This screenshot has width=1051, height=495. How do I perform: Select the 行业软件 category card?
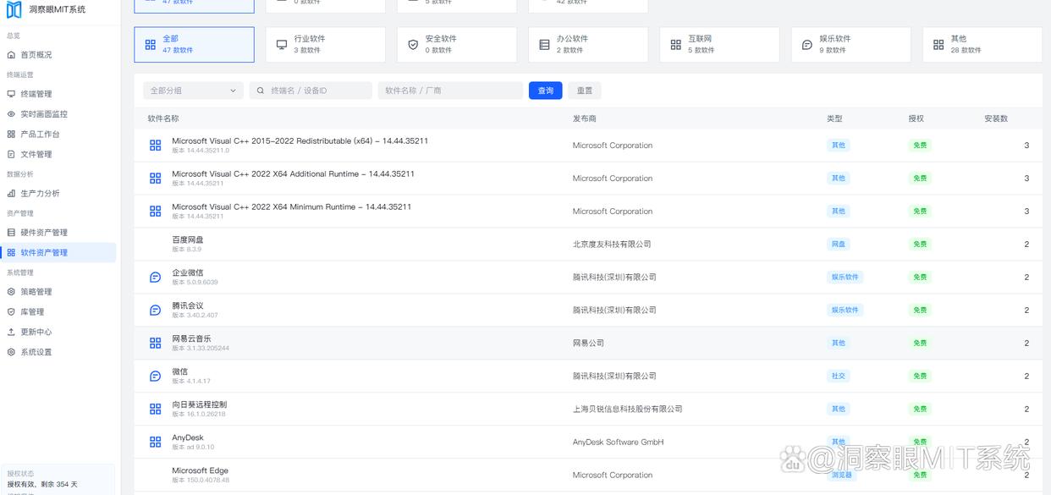click(x=325, y=45)
